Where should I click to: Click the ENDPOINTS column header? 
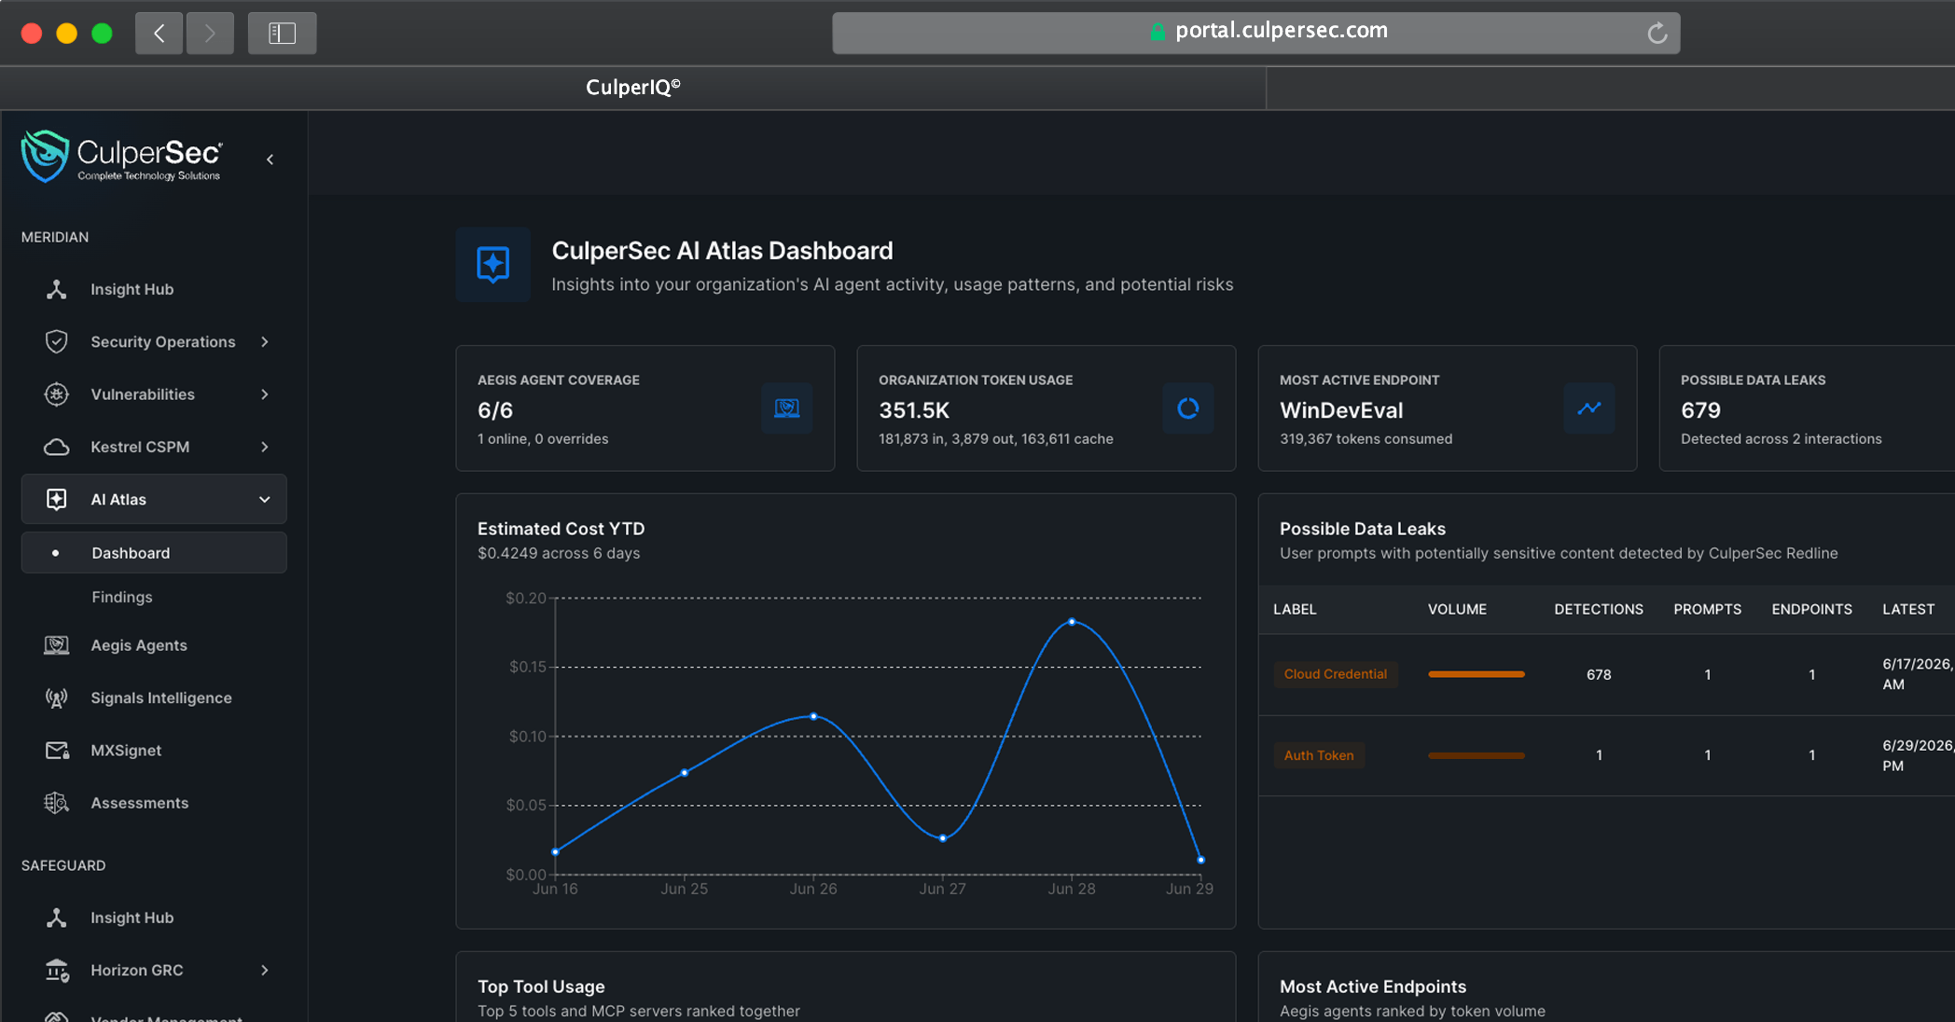tap(1811, 609)
